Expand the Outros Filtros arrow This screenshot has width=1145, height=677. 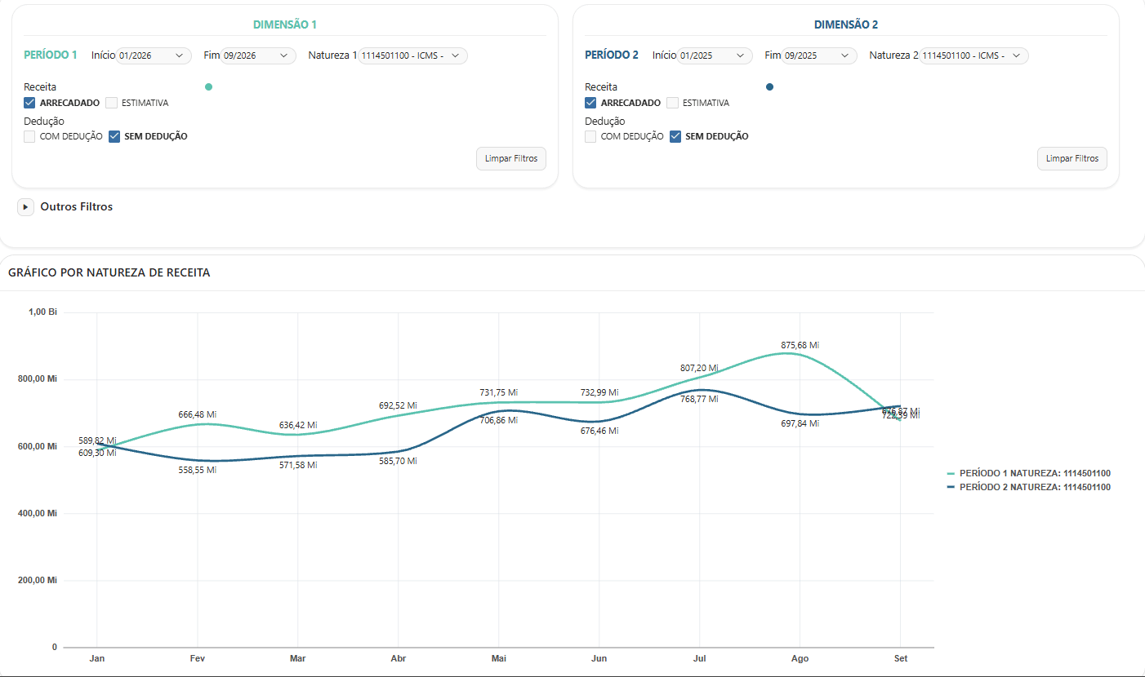click(25, 207)
